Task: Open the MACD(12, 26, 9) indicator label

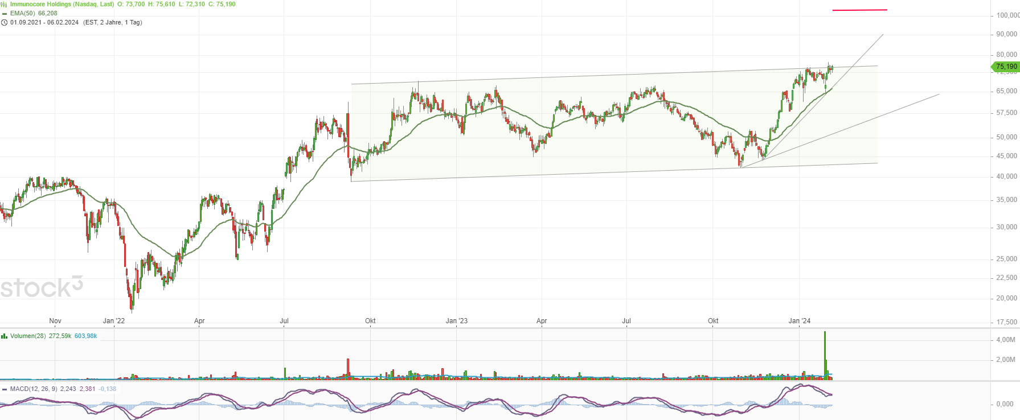Action: 34,389
